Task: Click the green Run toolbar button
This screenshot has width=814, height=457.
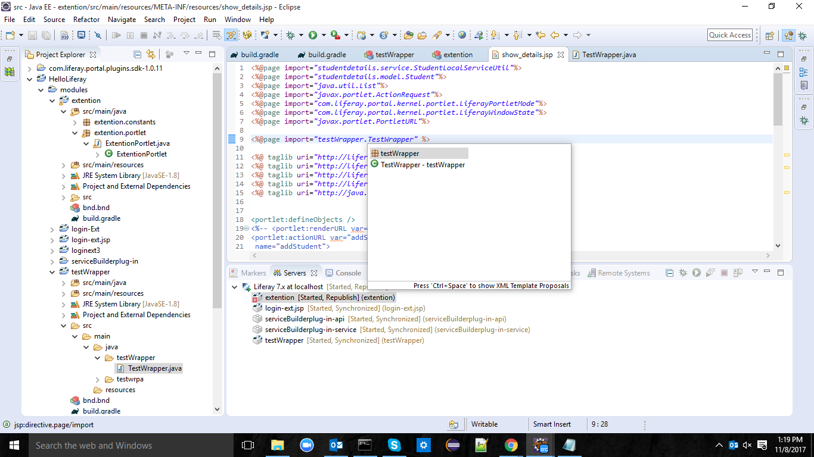Action: [x=313, y=35]
